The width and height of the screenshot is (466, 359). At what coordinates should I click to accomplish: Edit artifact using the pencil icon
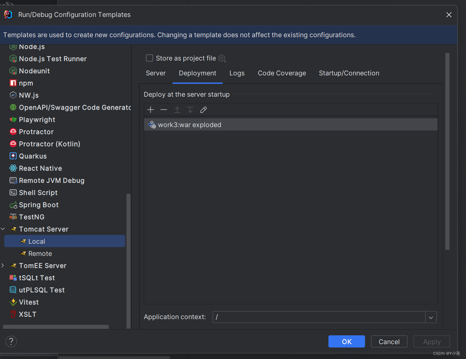point(203,110)
